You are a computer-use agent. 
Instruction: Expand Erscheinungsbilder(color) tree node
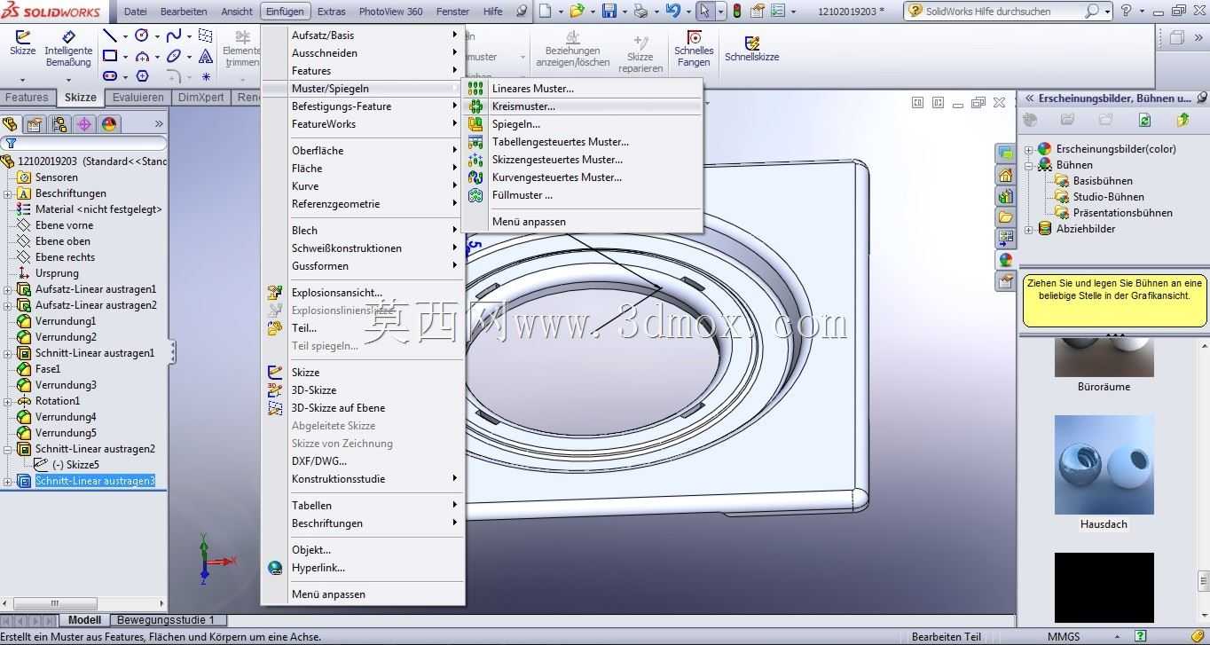(1029, 149)
